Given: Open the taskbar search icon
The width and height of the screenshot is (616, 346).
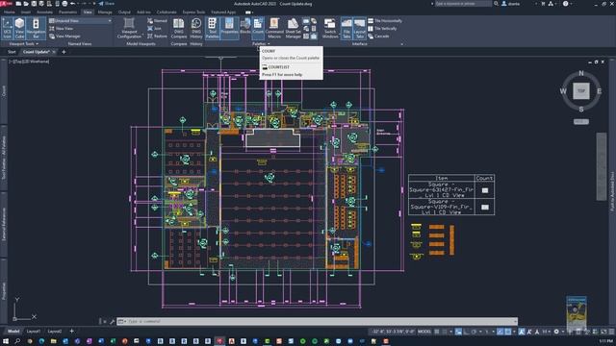Looking at the screenshot, I should click(17, 341).
